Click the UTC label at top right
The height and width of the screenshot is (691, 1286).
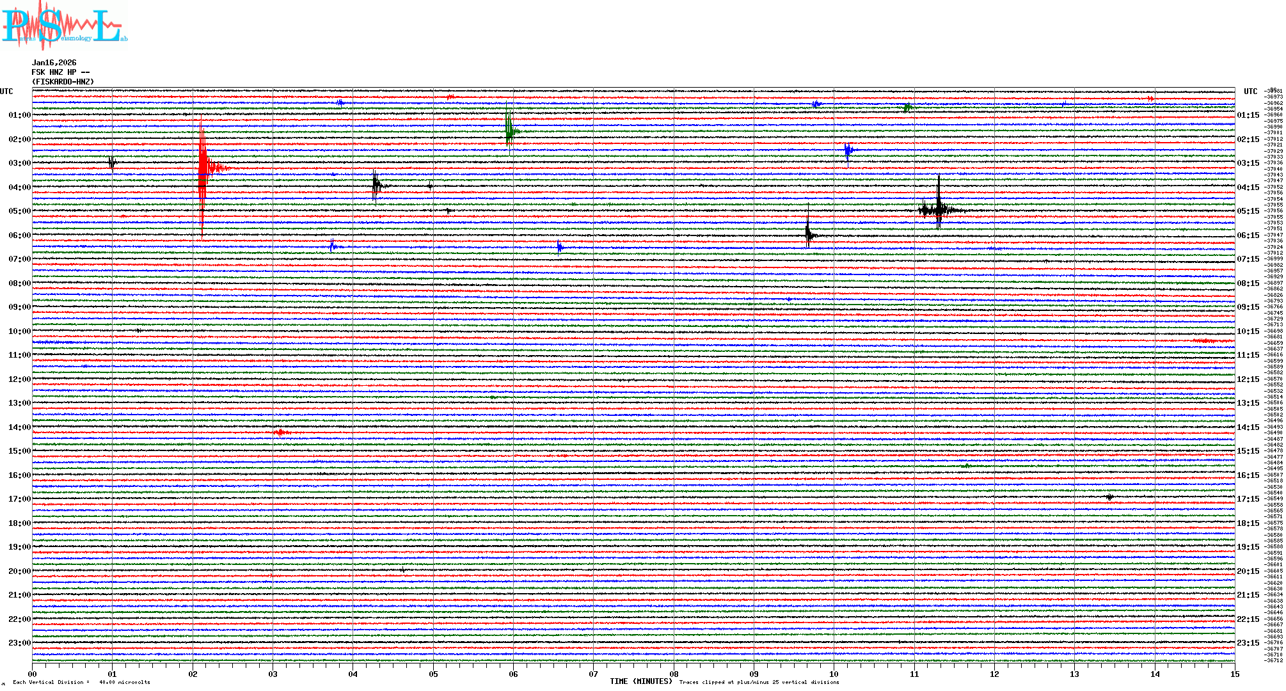click(1250, 91)
